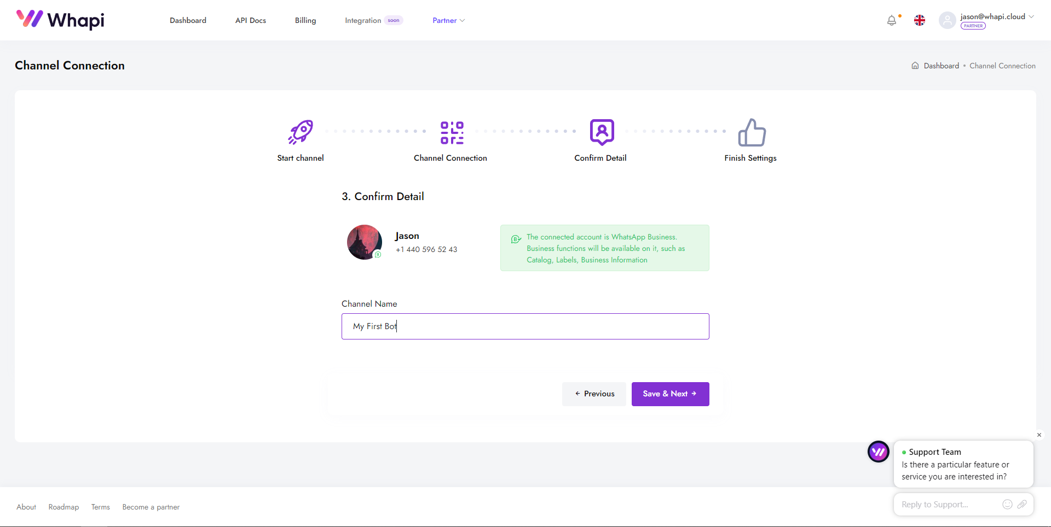1051x527 pixels.
Task: Focus the Channel Name input field
Action: [525, 326]
